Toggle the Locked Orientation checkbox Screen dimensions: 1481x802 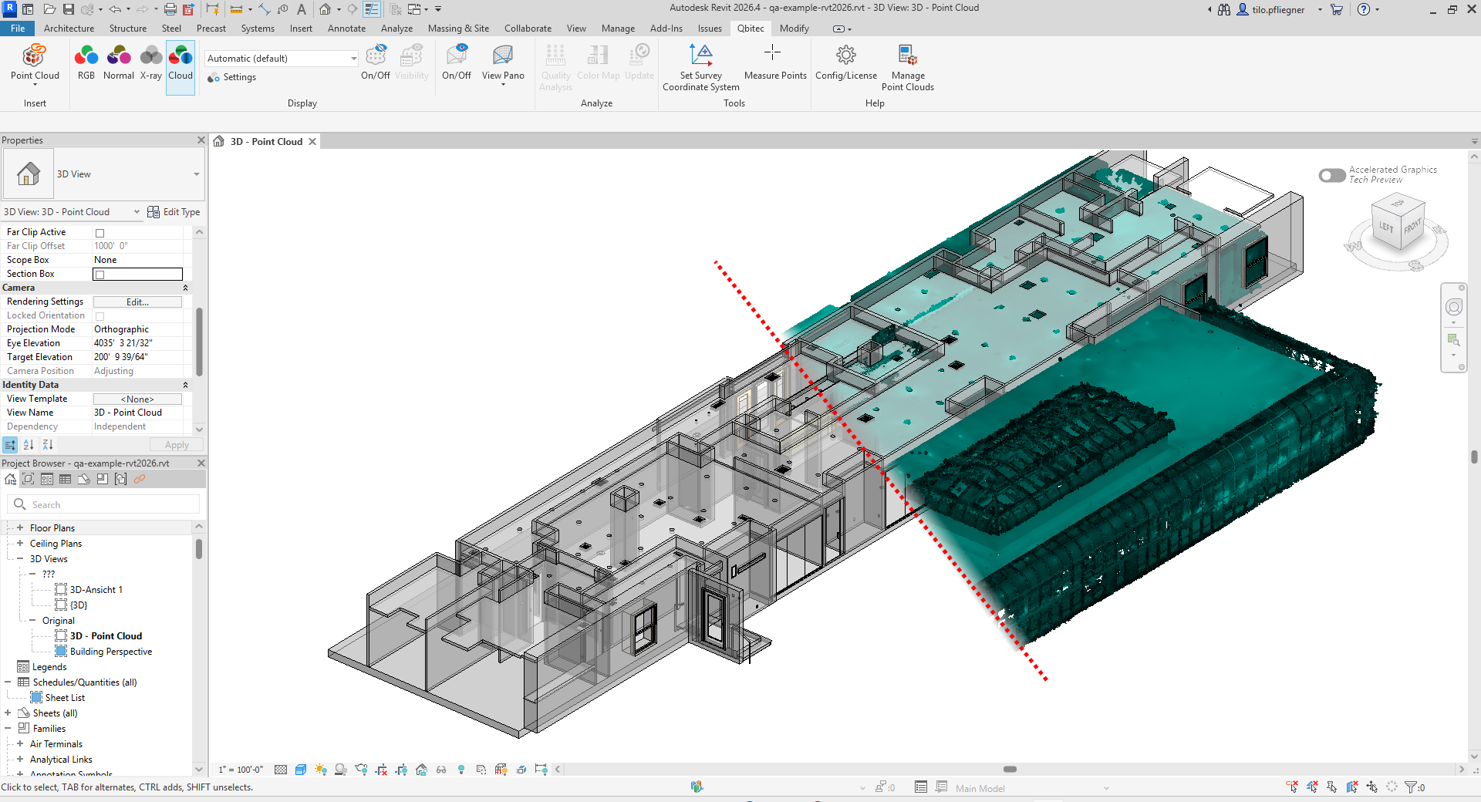pyautogui.click(x=100, y=316)
